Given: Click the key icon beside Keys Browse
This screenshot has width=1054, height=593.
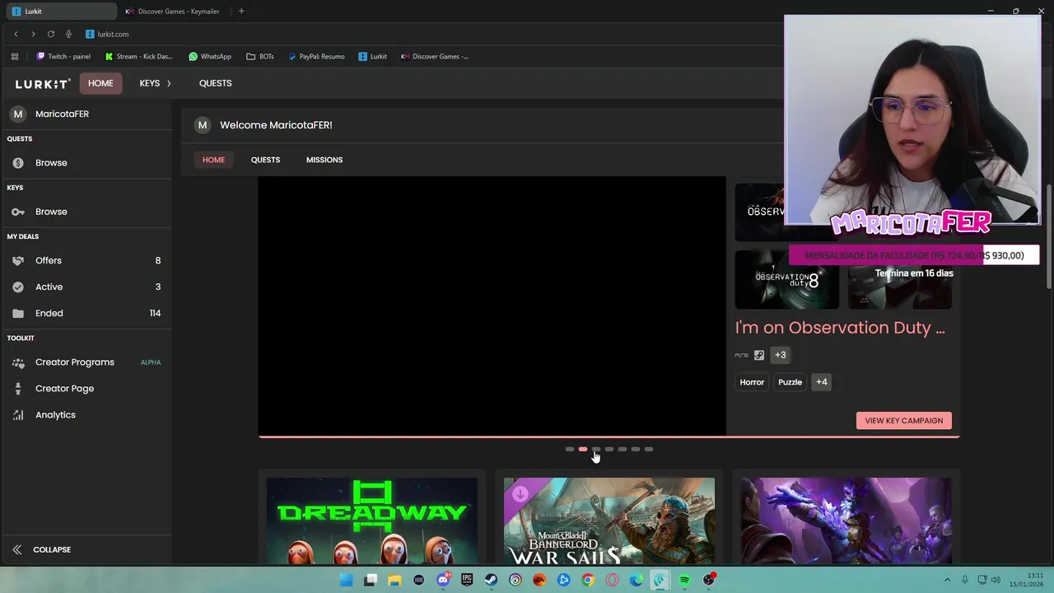Looking at the screenshot, I should [18, 212].
